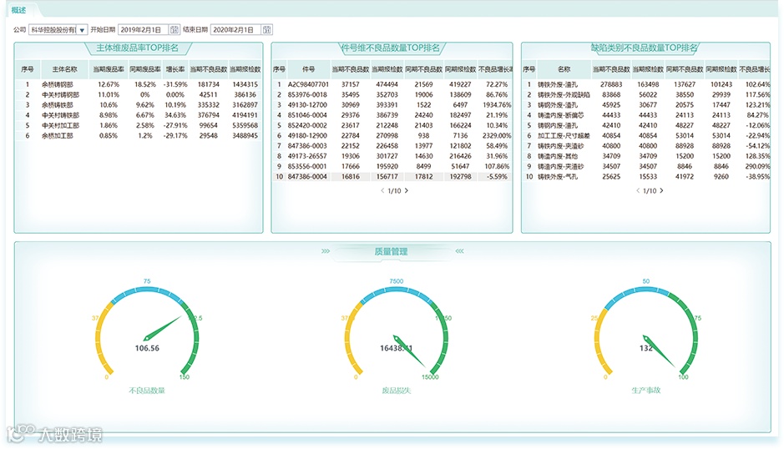Open the start date calendar picker icon
The width and height of the screenshot is (784, 449).
[174, 30]
